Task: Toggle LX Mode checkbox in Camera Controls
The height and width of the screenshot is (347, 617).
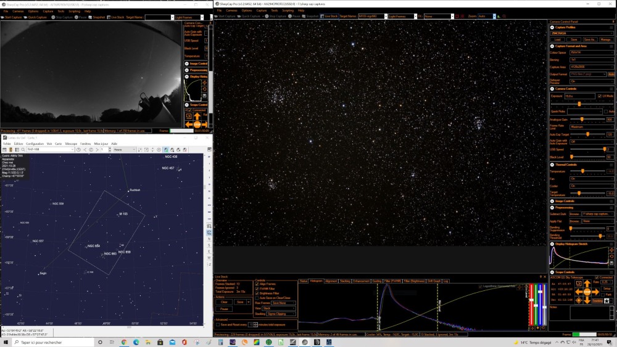Action: tap(599, 96)
